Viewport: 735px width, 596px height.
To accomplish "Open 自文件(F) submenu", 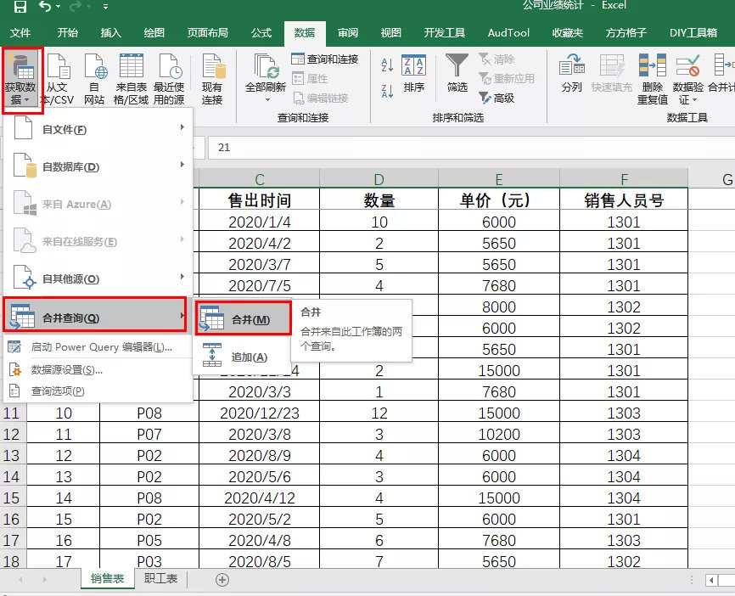I will click(x=98, y=128).
